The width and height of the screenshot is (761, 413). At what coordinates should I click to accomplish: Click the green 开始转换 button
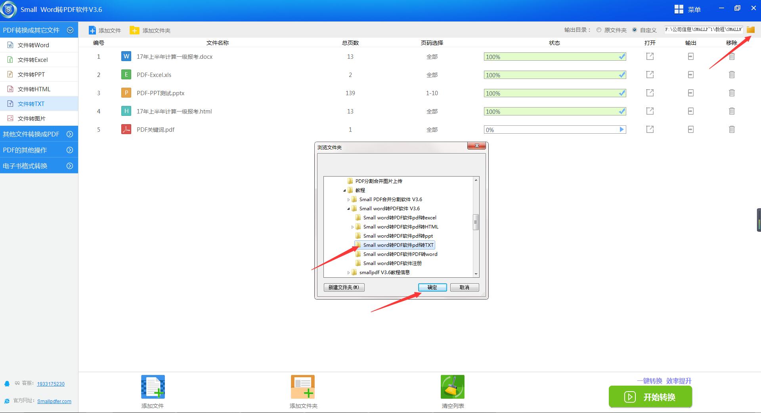point(650,397)
